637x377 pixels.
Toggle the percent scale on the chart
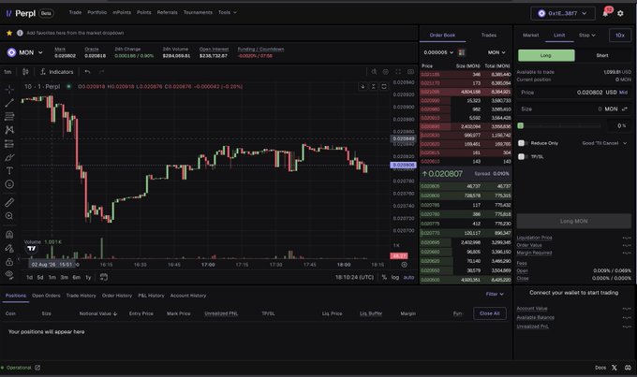(384, 277)
